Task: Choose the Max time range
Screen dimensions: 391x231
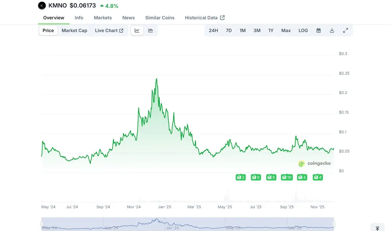Action: coord(286,31)
